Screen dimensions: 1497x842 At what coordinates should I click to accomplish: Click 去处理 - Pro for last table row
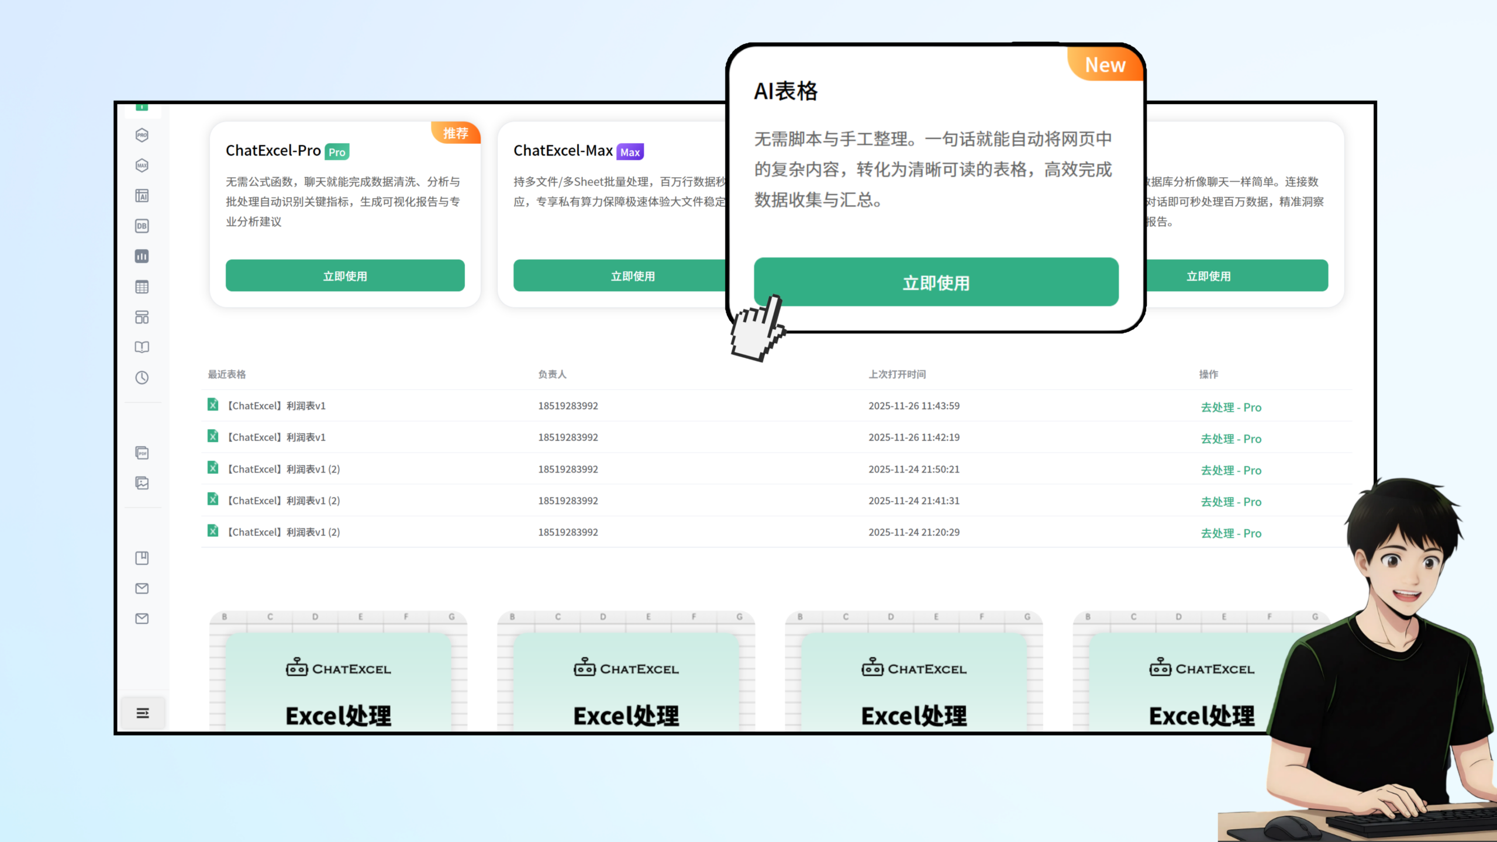click(x=1231, y=534)
